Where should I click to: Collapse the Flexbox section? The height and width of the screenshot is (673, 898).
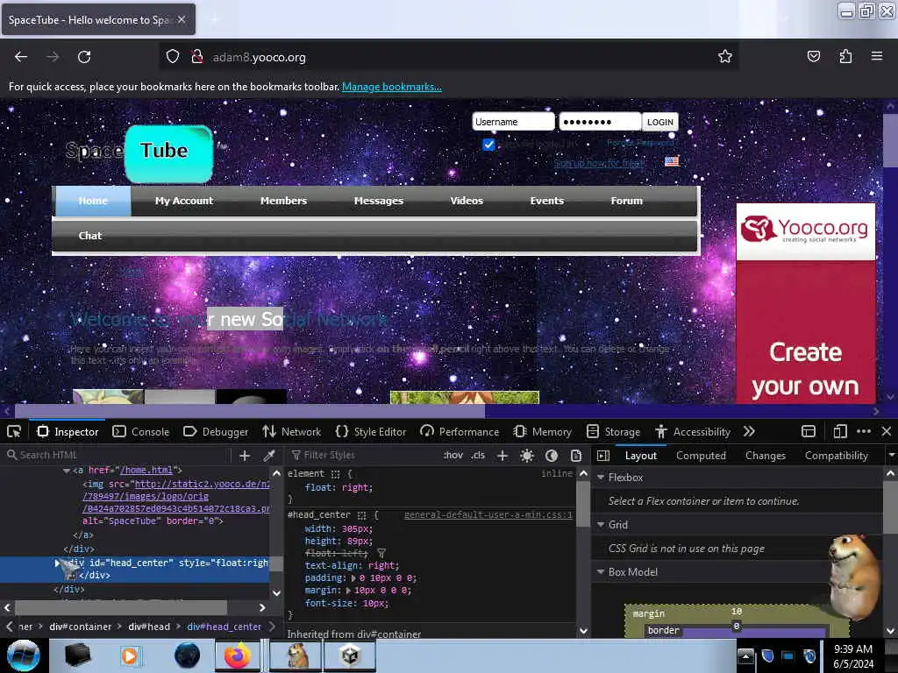[x=601, y=478]
